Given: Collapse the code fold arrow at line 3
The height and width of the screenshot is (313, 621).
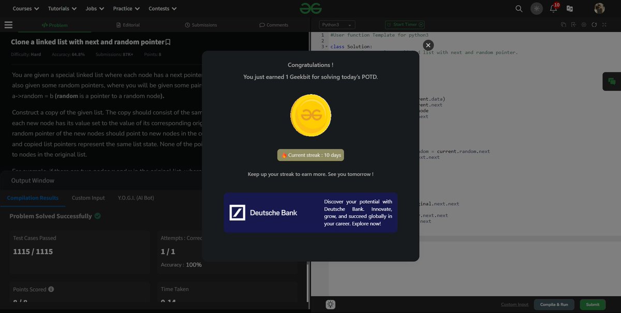Looking at the screenshot, I should [327, 47].
